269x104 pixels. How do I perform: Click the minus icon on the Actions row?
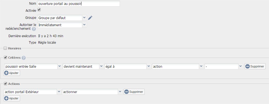pos(127,92)
